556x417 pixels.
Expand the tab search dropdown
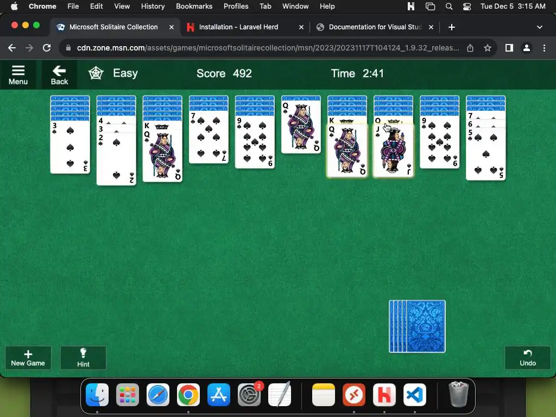[539, 27]
